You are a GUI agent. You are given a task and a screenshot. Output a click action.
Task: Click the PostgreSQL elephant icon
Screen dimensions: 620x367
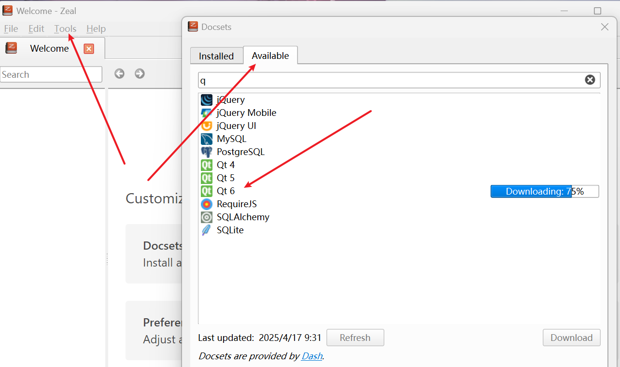click(207, 152)
